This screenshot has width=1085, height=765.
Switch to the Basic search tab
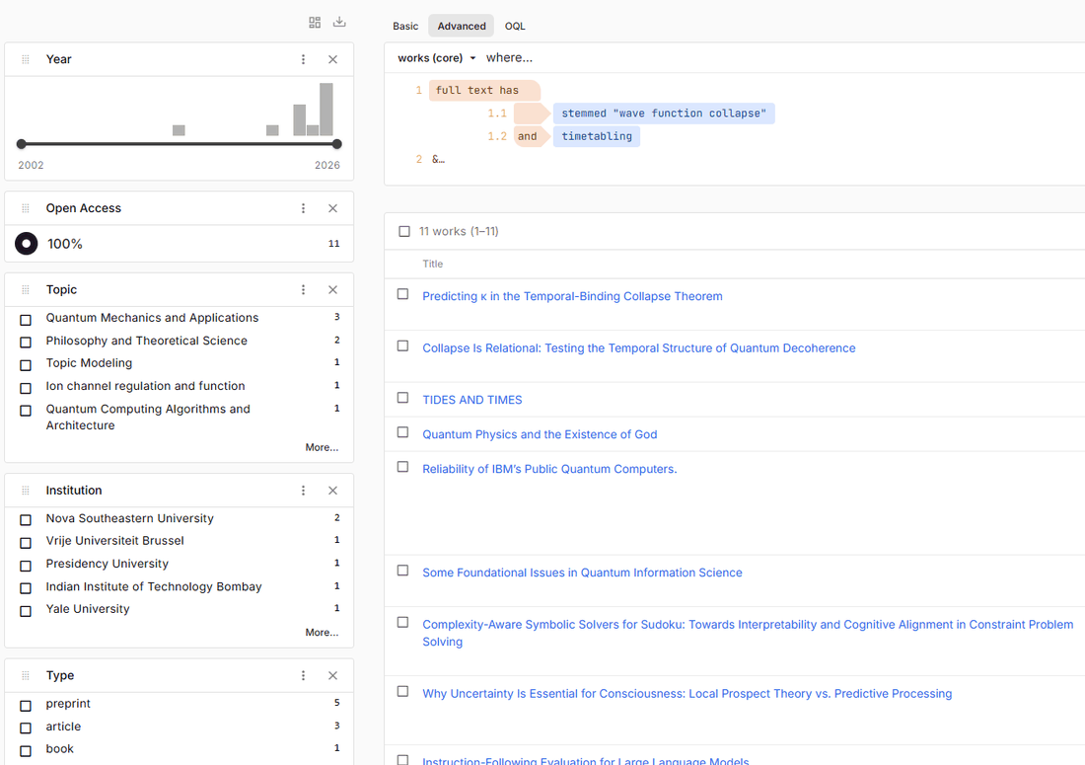405,27
